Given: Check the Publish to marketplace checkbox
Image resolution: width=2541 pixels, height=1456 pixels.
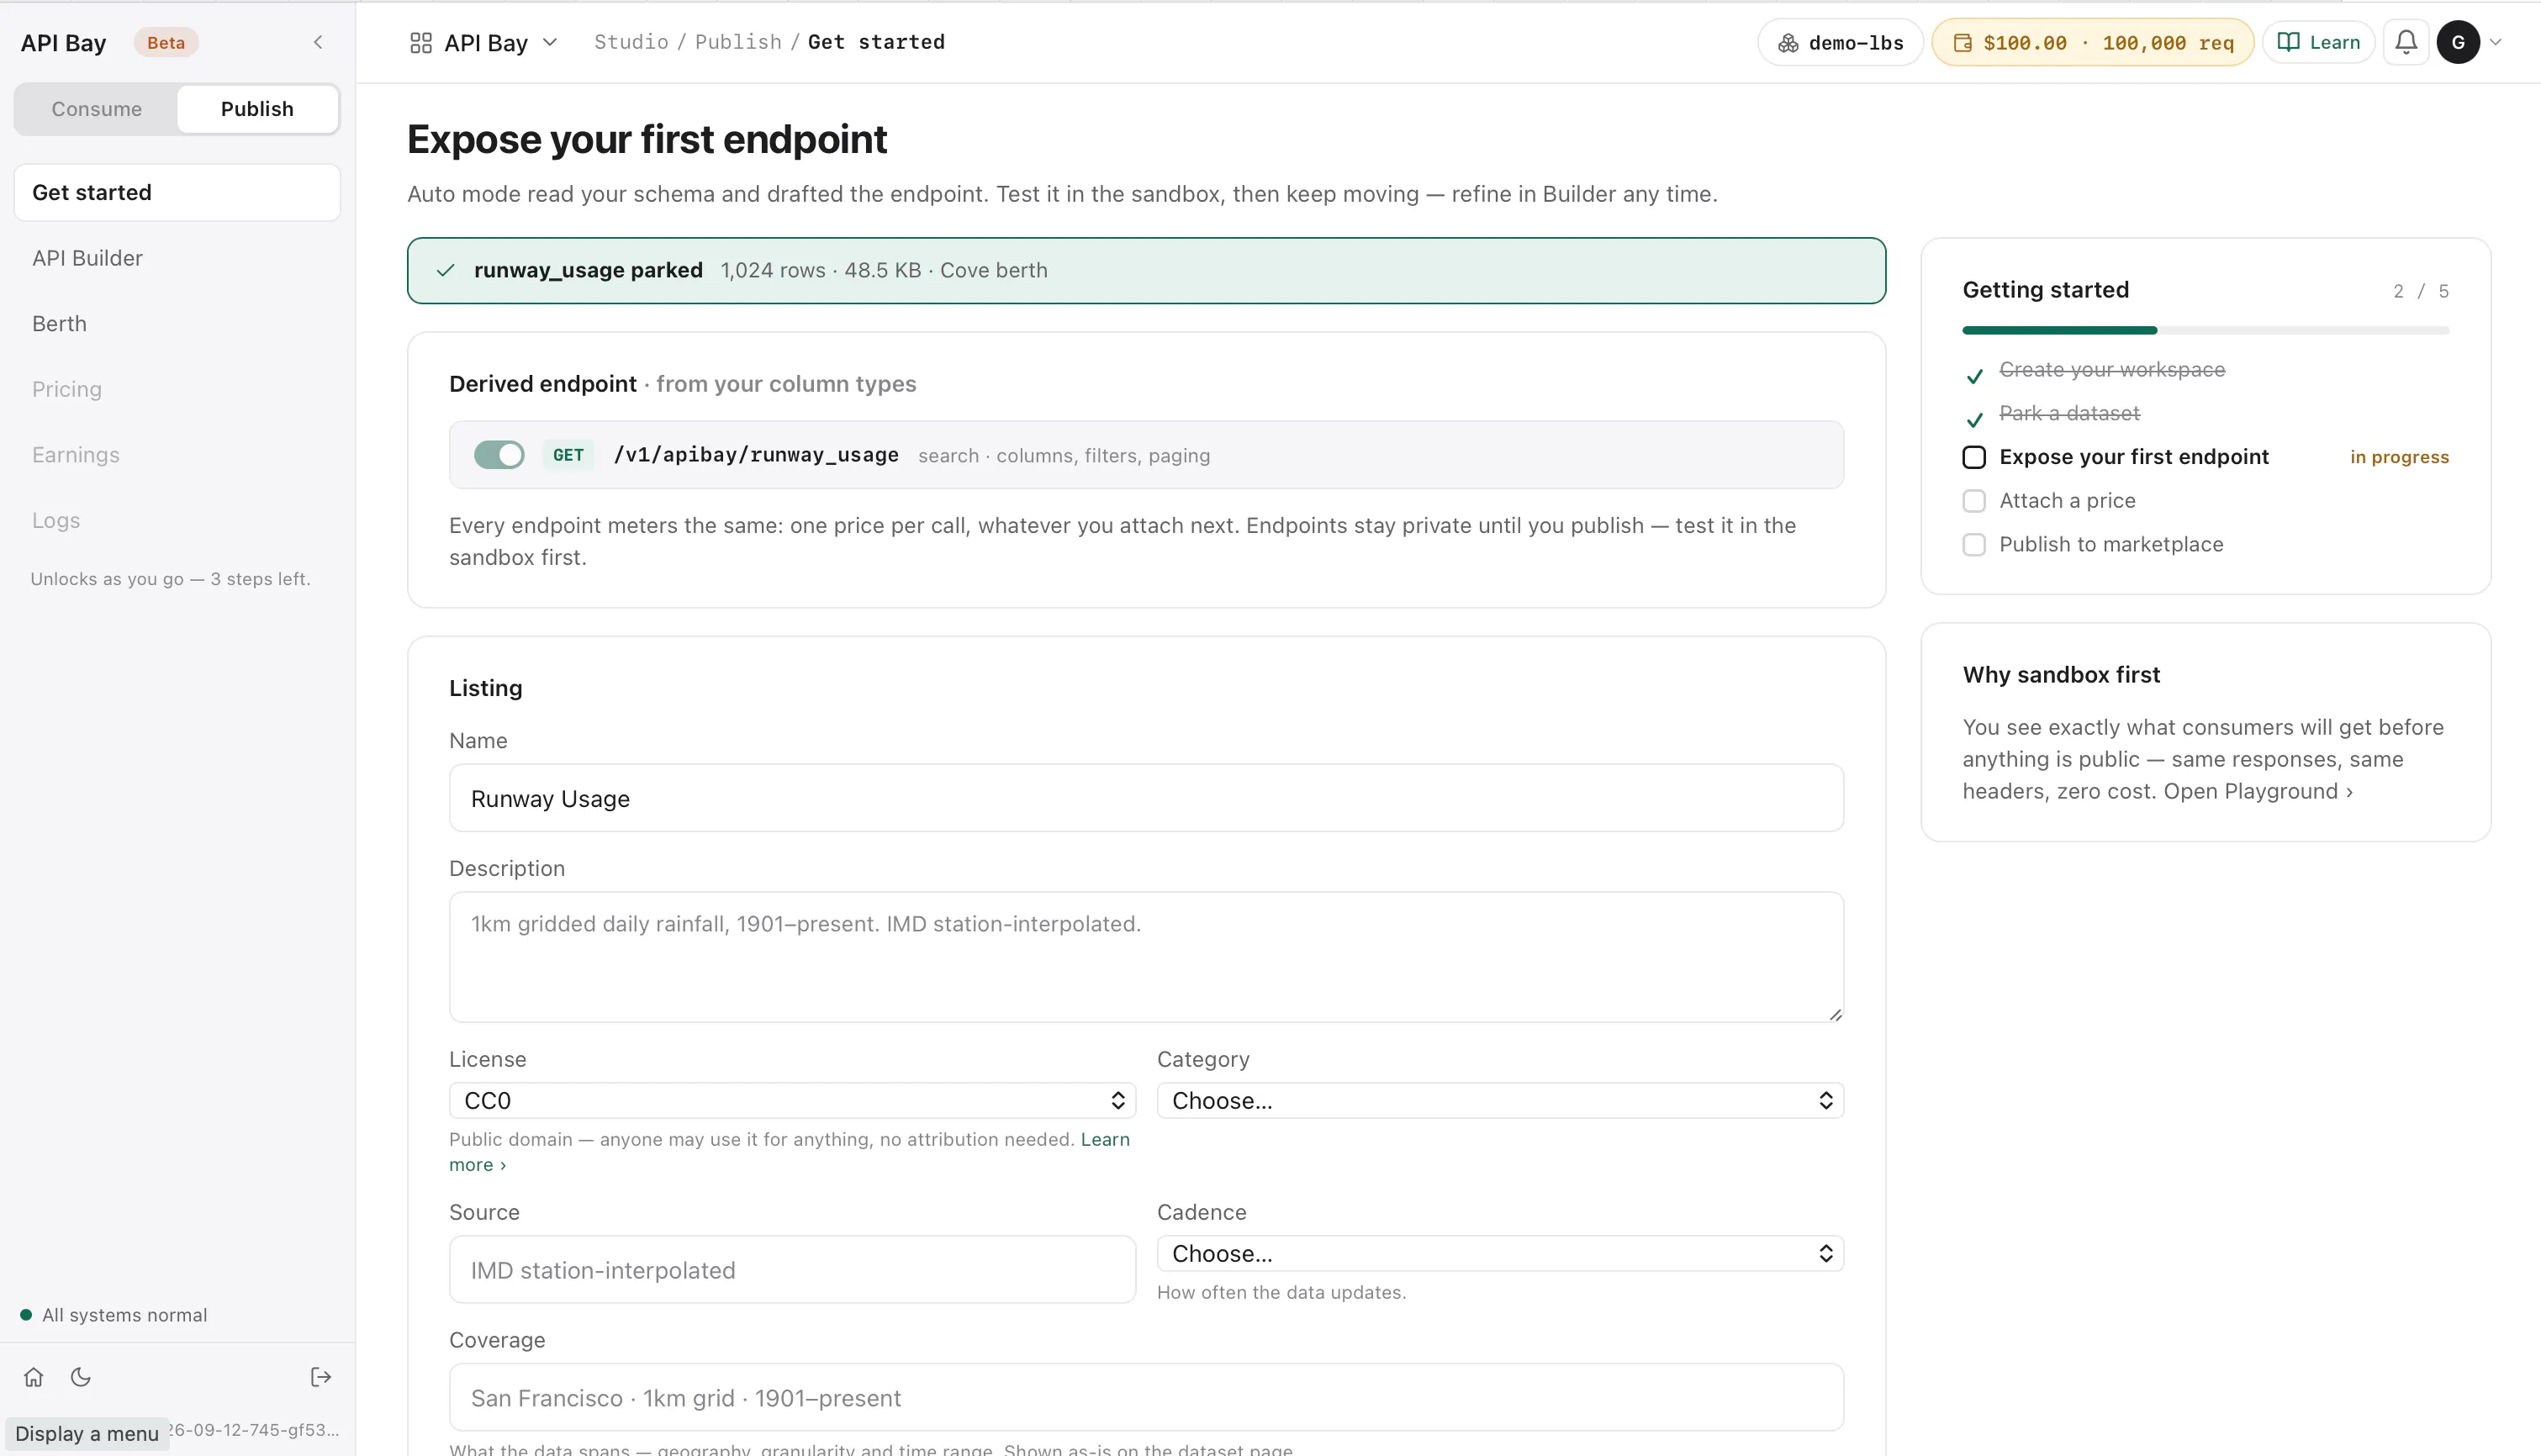Looking at the screenshot, I should coord(1974,544).
